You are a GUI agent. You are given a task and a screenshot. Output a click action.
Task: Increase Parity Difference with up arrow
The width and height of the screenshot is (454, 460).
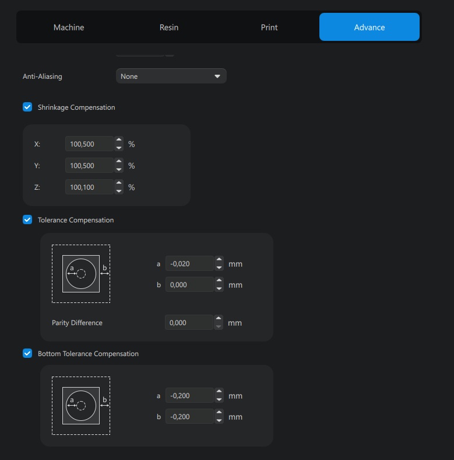pos(219,319)
